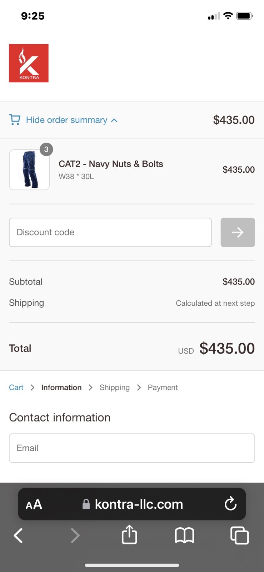Open the AA reader options menu

34,504
